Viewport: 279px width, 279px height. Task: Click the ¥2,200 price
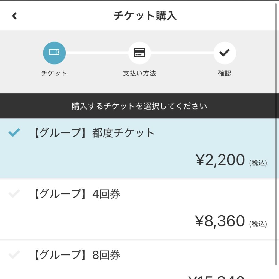(x=220, y=160)
